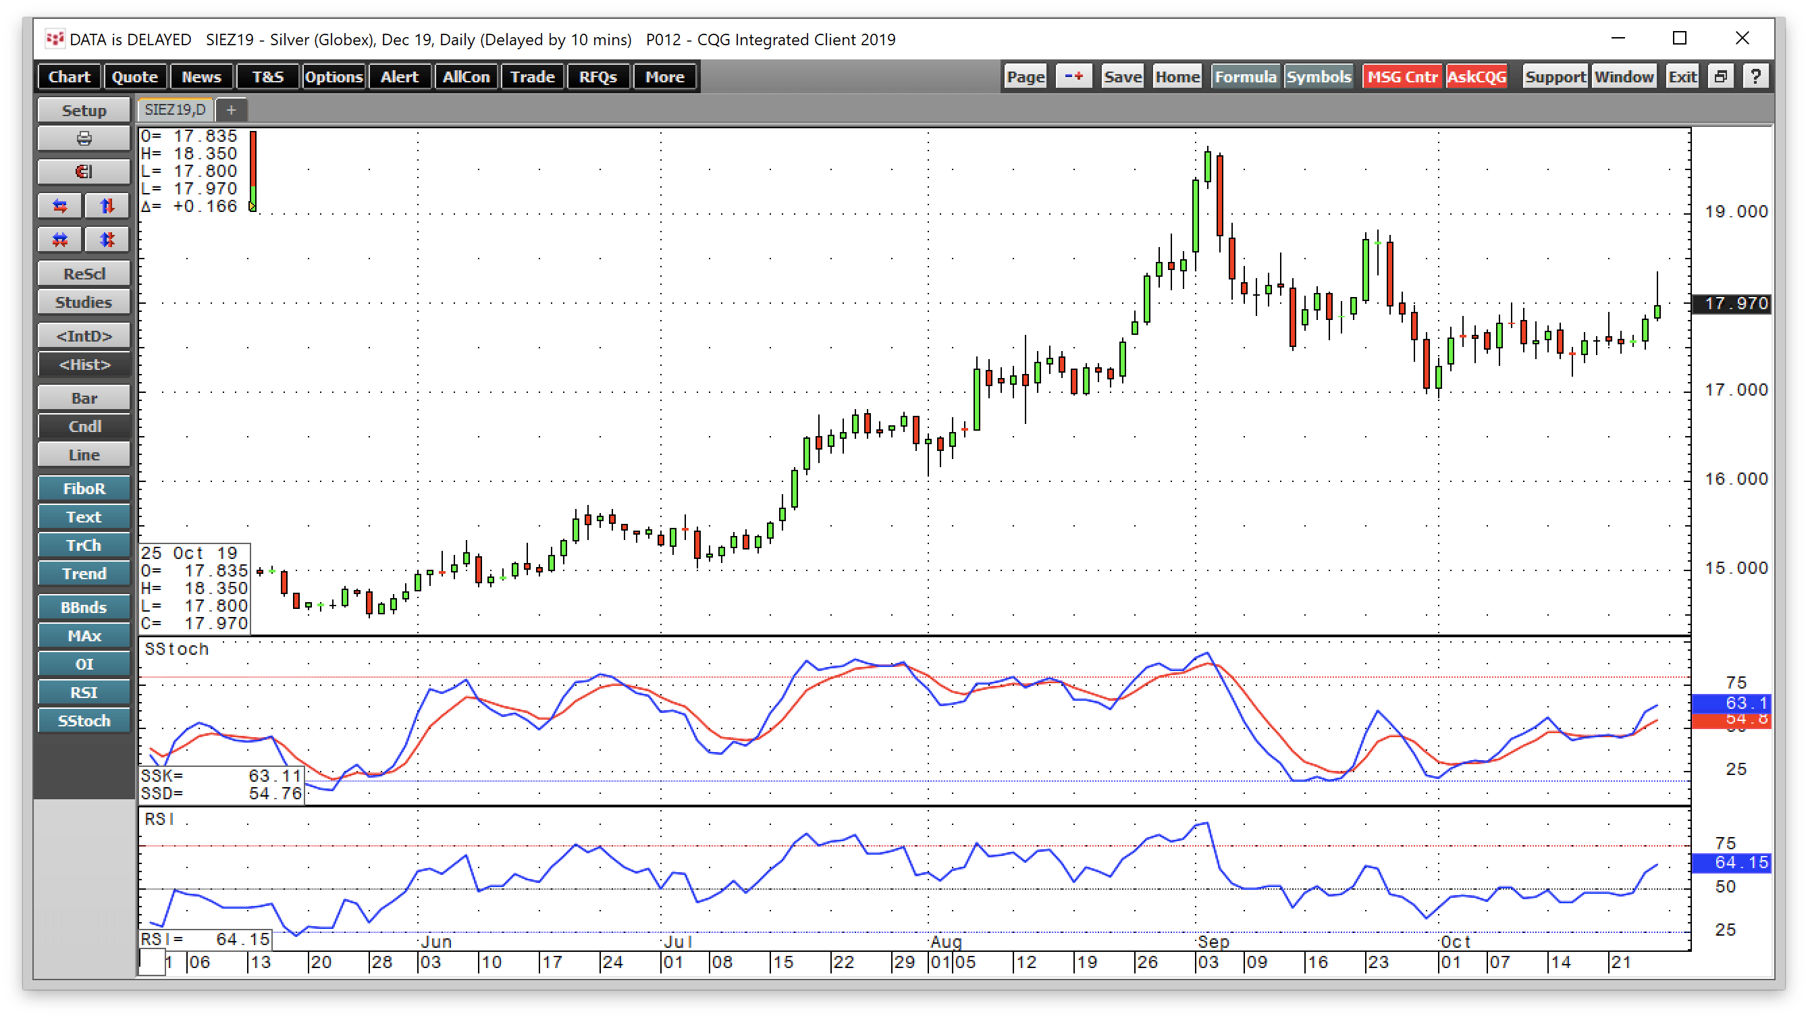This screenshot has width=1808, height=1018.
Task: Switch chart to Bar display mode
Action: tap(84, 397)
